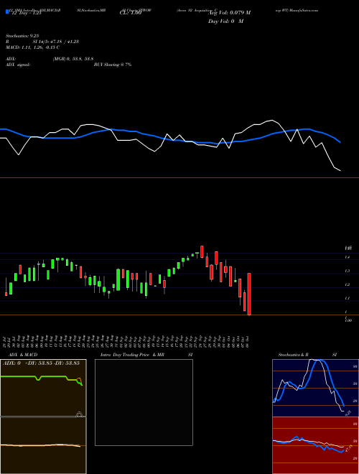Select the 'Day Vol: 0 M' text
359x474 pixels.
(x=225, y=21)
